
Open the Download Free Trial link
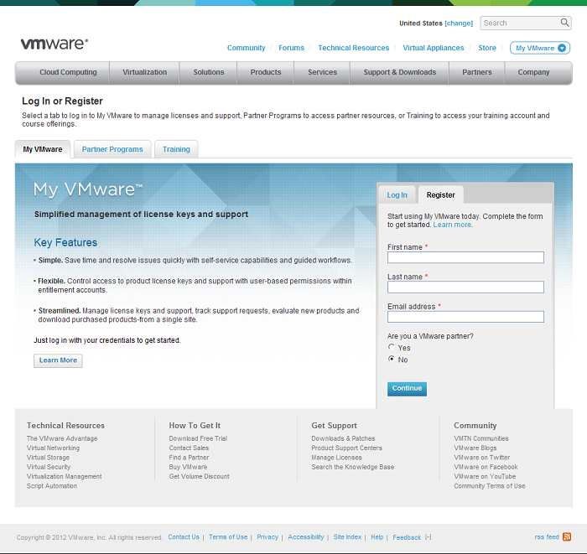198,438
